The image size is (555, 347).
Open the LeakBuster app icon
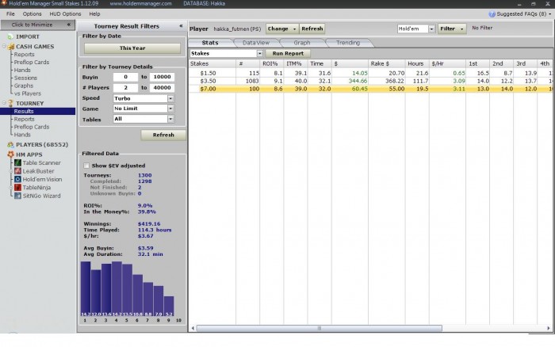pos(17,170)
